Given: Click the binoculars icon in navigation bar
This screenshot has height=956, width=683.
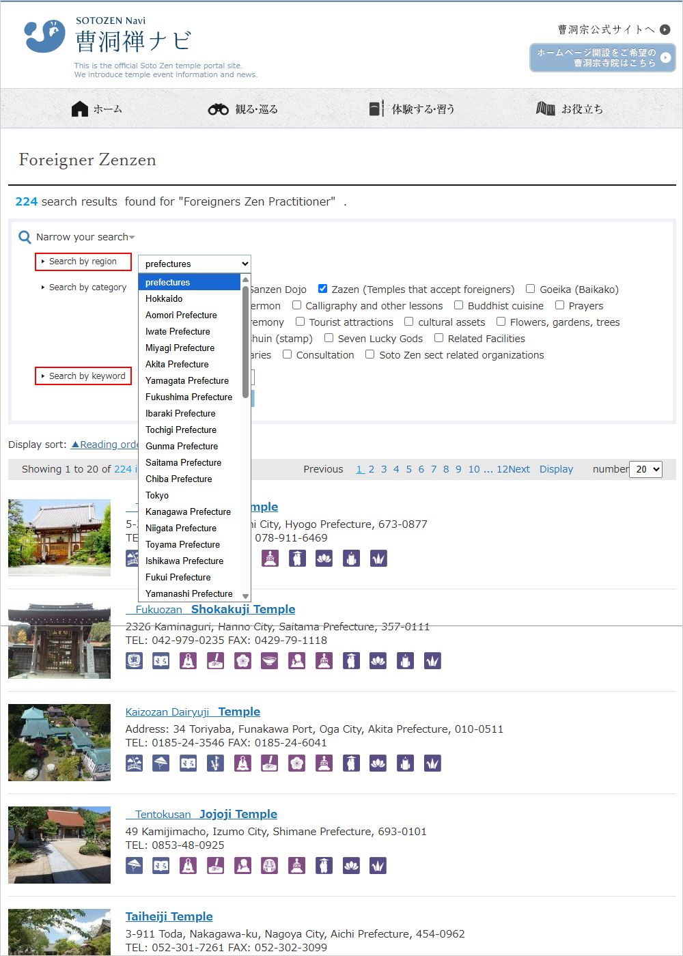Looking at the screenshot, I should point(219,109).
